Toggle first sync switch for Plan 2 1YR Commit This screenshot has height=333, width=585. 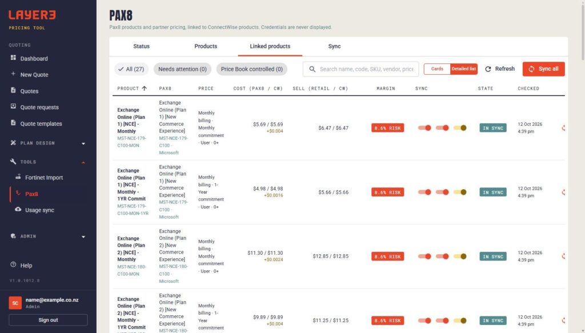click(424, 320)
